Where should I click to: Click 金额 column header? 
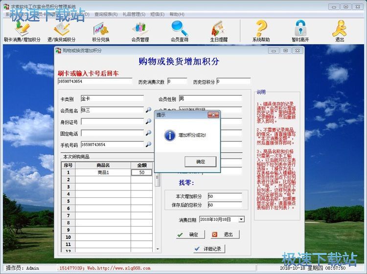[x=141, y=165]
